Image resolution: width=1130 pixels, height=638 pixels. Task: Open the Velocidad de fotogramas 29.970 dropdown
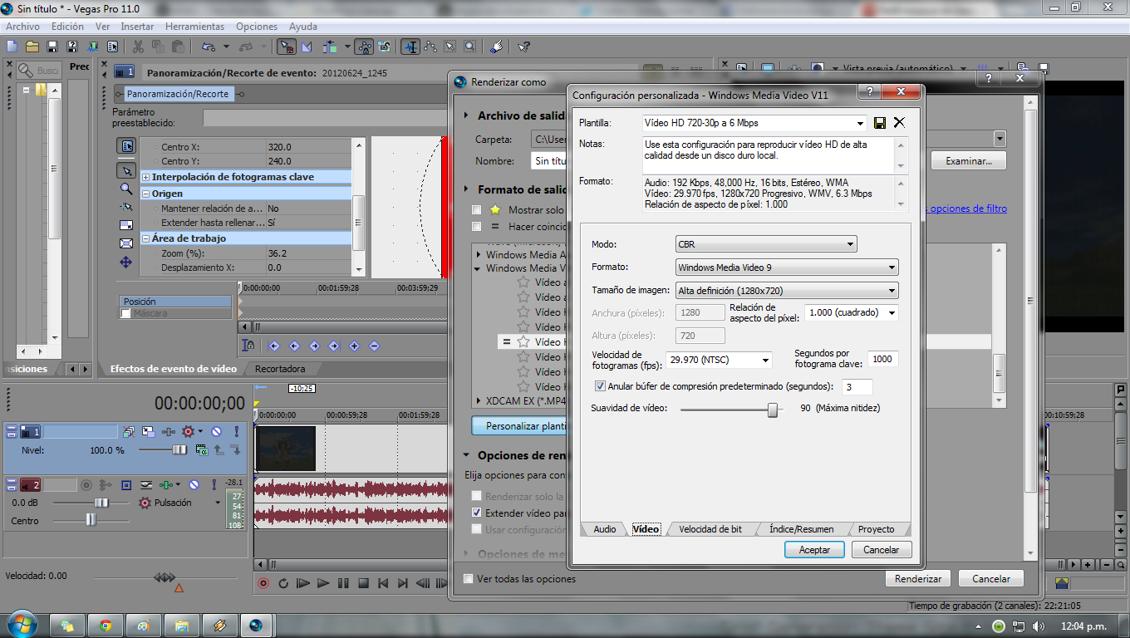coord(720,360)
